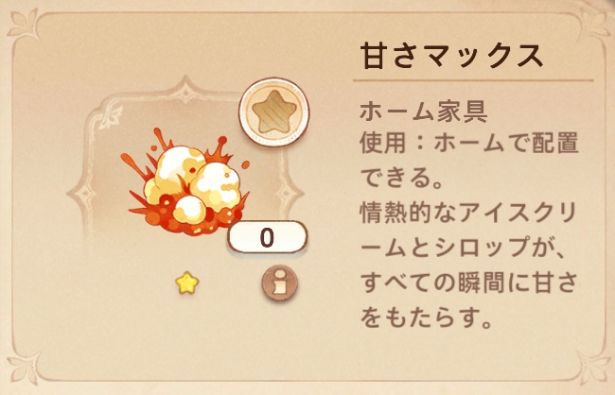Tap the bottom-left corner floral ornament
Image resolution: width=615 pixels, height=395 pixels.
point(25,368)
